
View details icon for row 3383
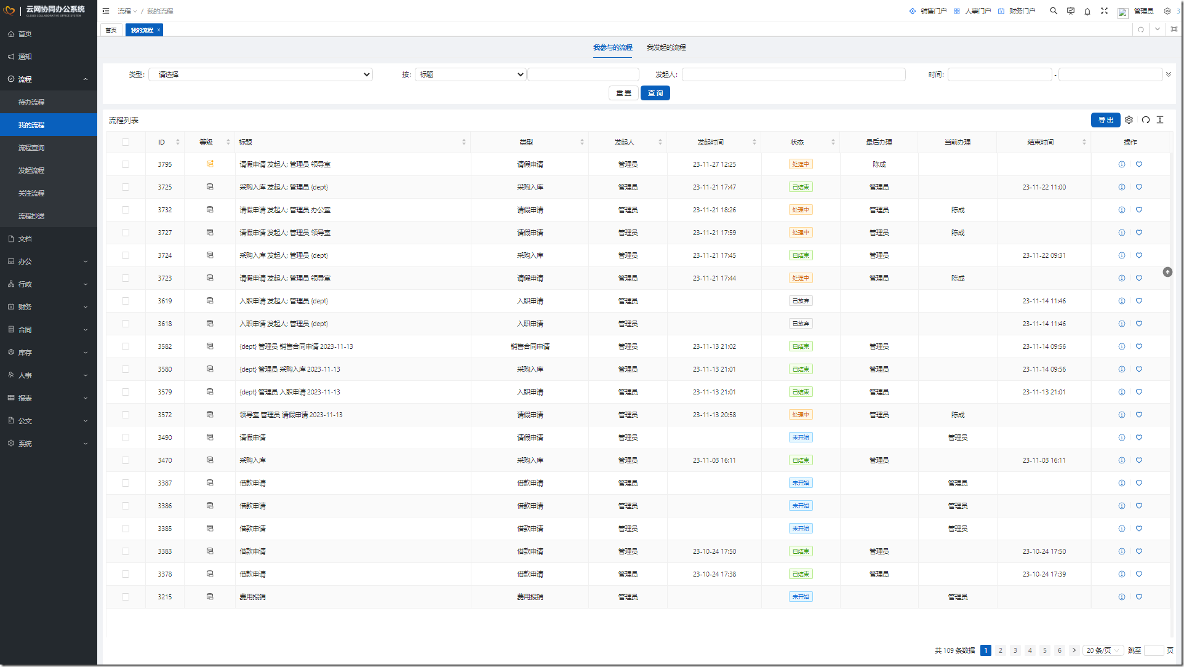tap(1122, 551)
